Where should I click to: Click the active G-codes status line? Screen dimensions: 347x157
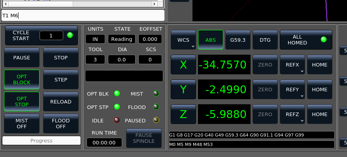[252, 135]
